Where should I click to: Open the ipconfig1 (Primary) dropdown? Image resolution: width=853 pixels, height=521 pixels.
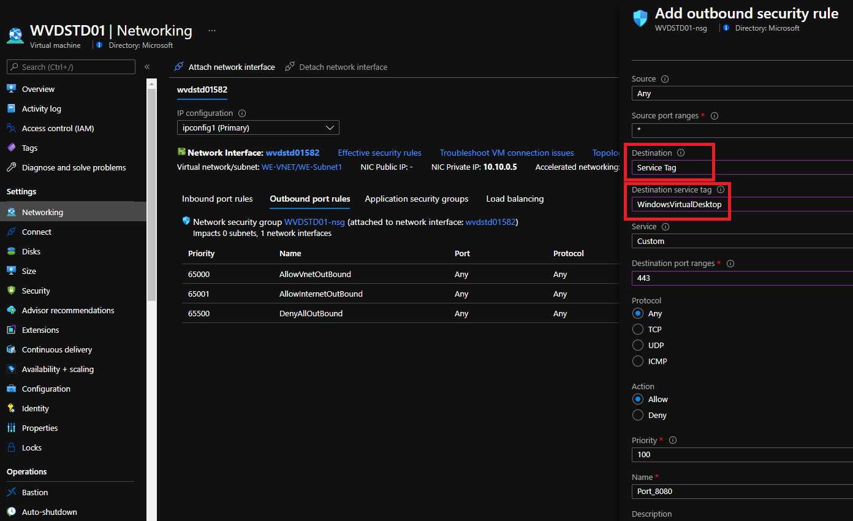pos(257,127)
